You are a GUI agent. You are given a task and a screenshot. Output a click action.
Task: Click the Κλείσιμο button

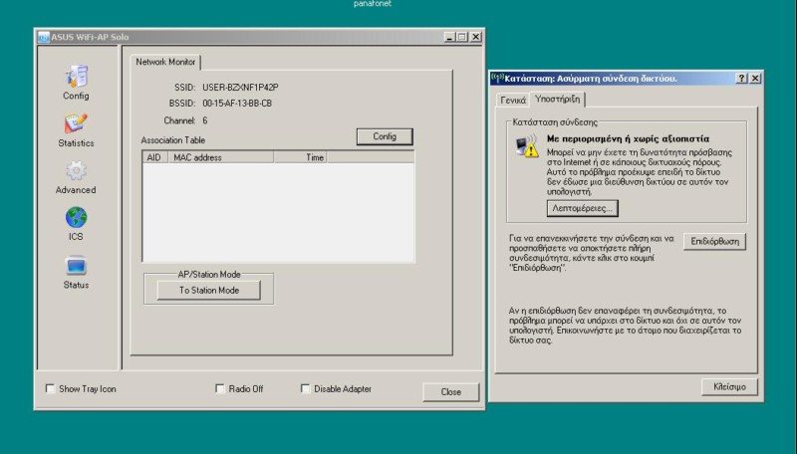[729, 387]
